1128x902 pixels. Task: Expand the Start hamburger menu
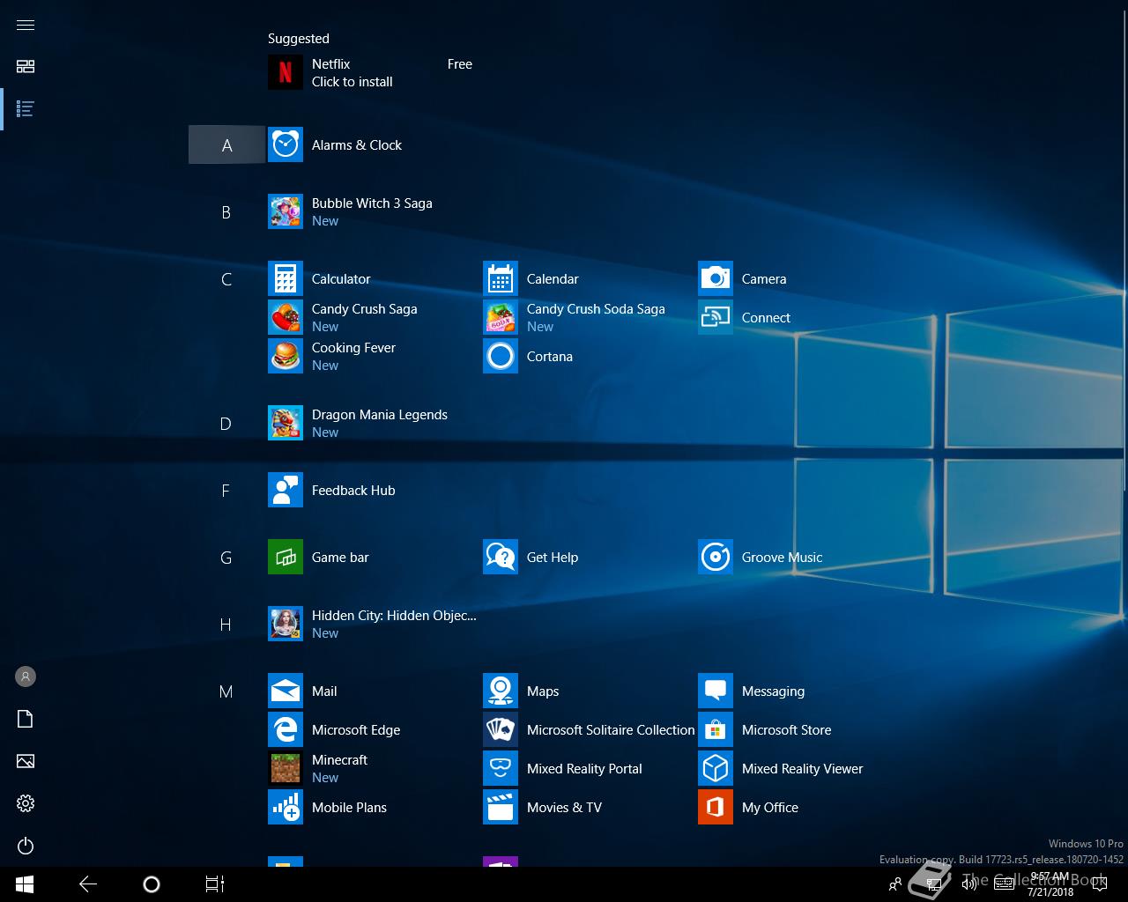(26, 25)
